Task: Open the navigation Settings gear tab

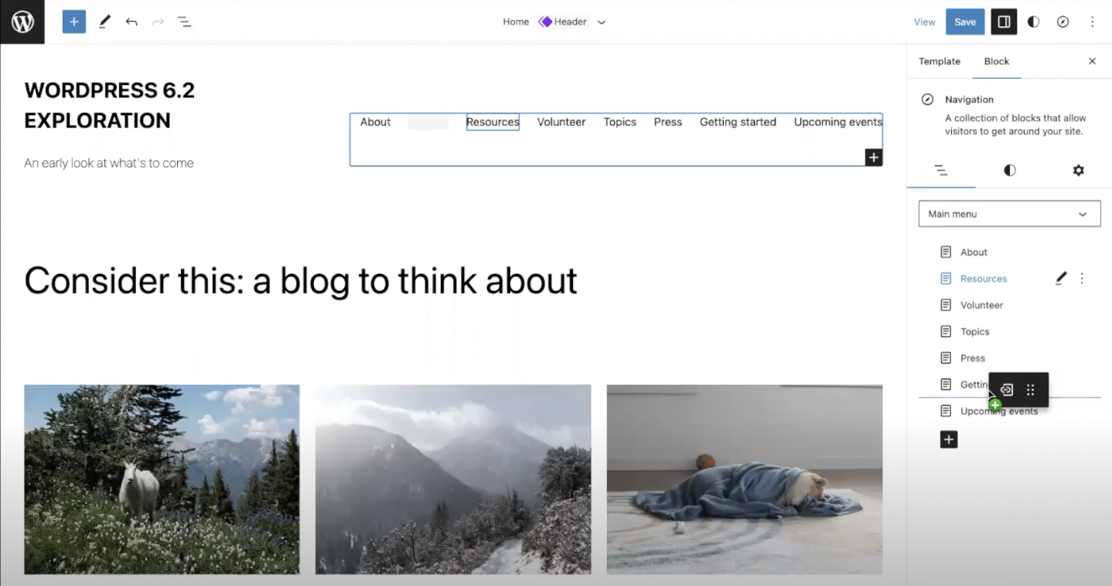Action: click(1078, 170)
